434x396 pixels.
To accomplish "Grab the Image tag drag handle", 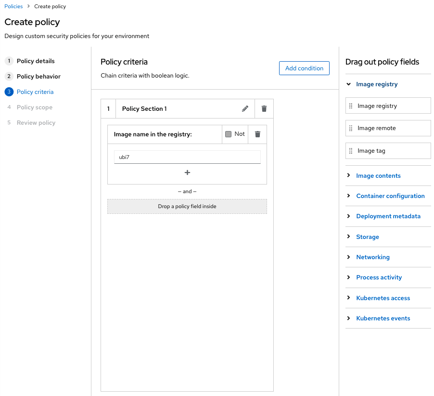I will (x=351, y=151).
